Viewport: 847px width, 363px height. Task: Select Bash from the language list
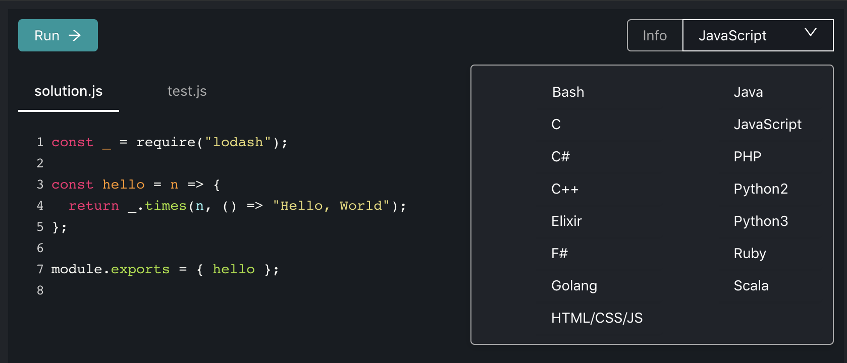(568, 92)
